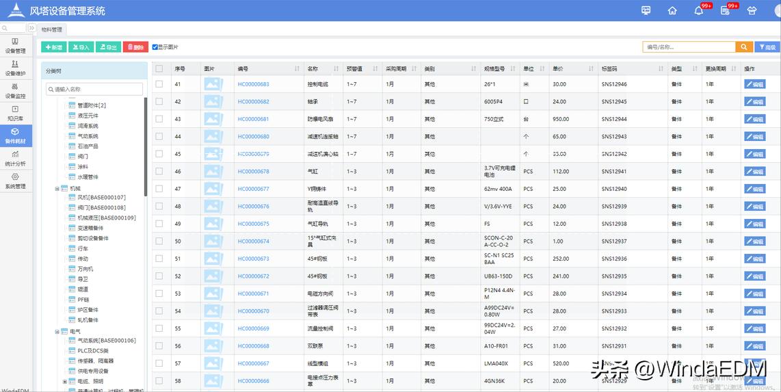Collapse the 机械 tree node
The width and height of the screenshot is (781, 392).
[x=57, y=189]
